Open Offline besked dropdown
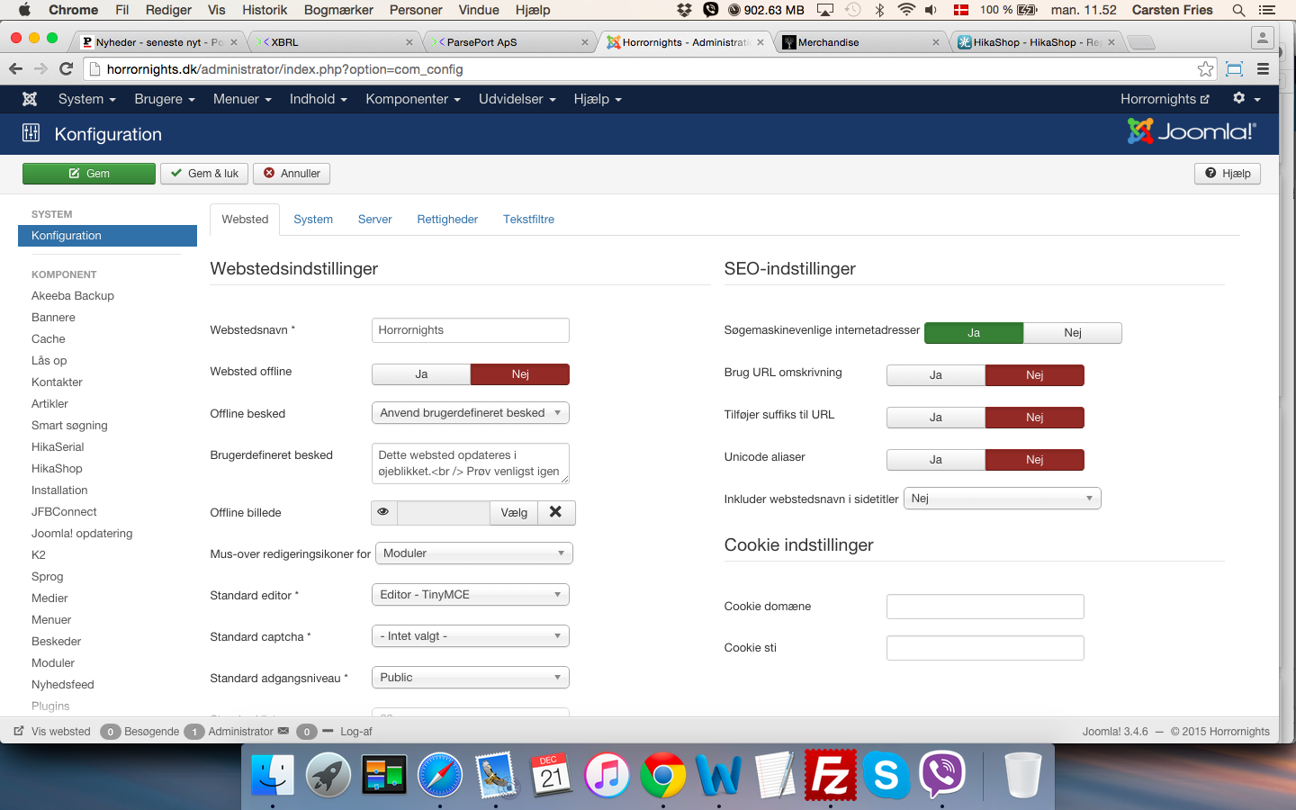 [471, 413]
